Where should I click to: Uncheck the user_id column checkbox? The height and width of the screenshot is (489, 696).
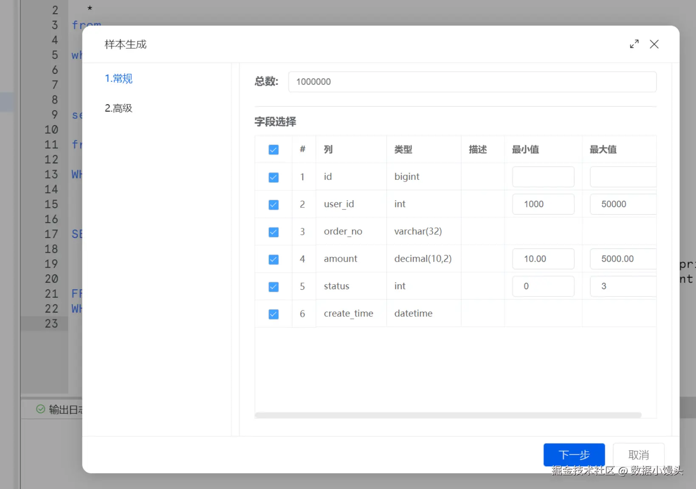273,205
